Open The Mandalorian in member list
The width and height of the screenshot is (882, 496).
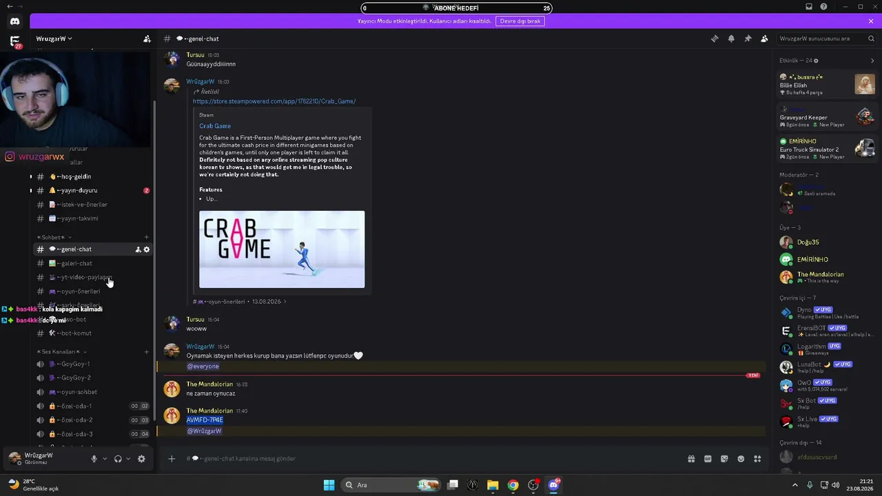click(x=827, y=277)
